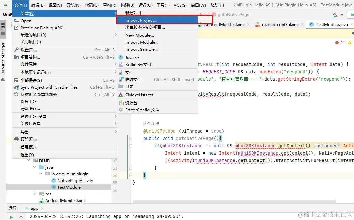Expand the res folder in project tree

coord(34,194)
